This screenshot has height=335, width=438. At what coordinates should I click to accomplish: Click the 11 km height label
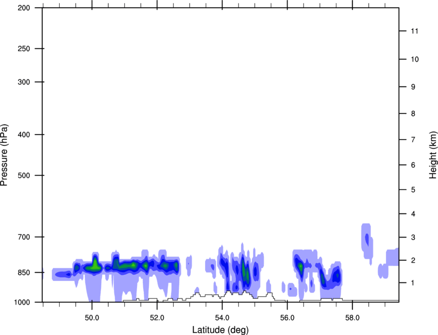click(x=414, y=31)
